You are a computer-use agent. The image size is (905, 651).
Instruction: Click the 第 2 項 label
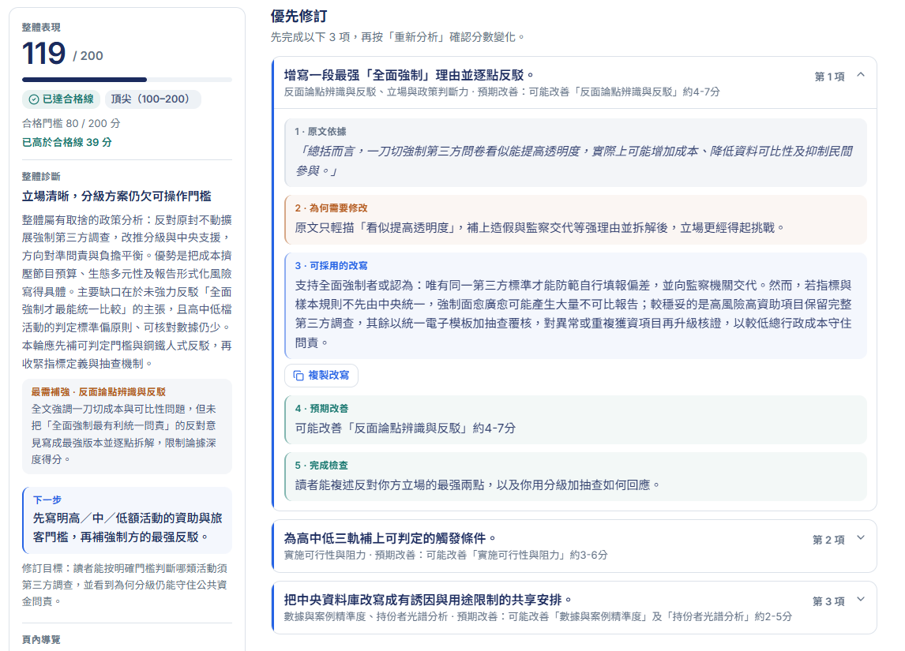[828, 540]
